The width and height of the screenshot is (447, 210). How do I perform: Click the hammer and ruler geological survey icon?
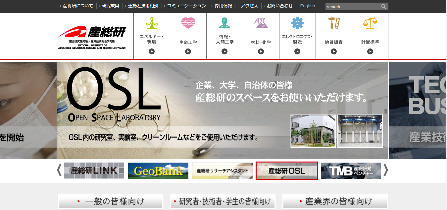pyautogui.click(x=334, y=23)
